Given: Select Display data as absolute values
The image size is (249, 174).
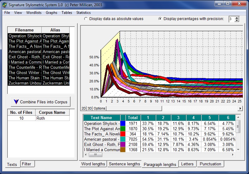Looking at the screenshot, I should [114, 19].
